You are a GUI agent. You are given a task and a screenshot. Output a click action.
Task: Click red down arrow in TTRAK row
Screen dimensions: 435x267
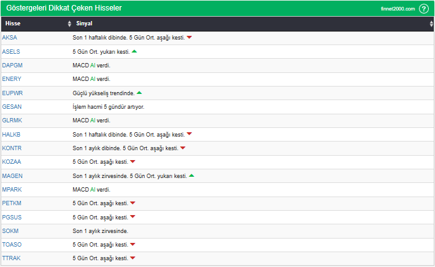coord(132,258)
